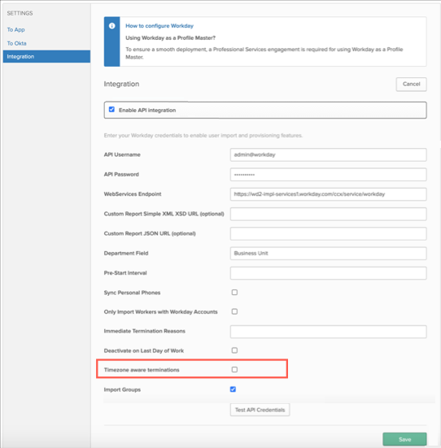Click the 'Pre-Start Interval' label
Screen dimensions: 441x448
pos(125,273)
